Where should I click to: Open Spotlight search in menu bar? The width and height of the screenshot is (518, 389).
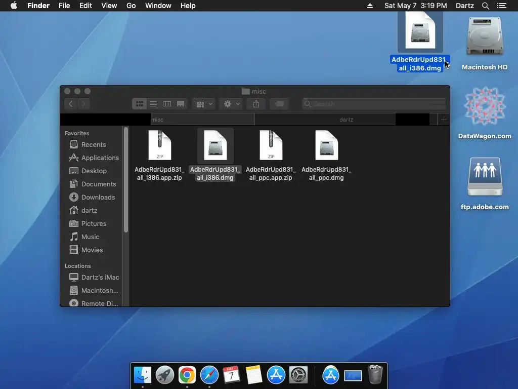coord(485,6)
